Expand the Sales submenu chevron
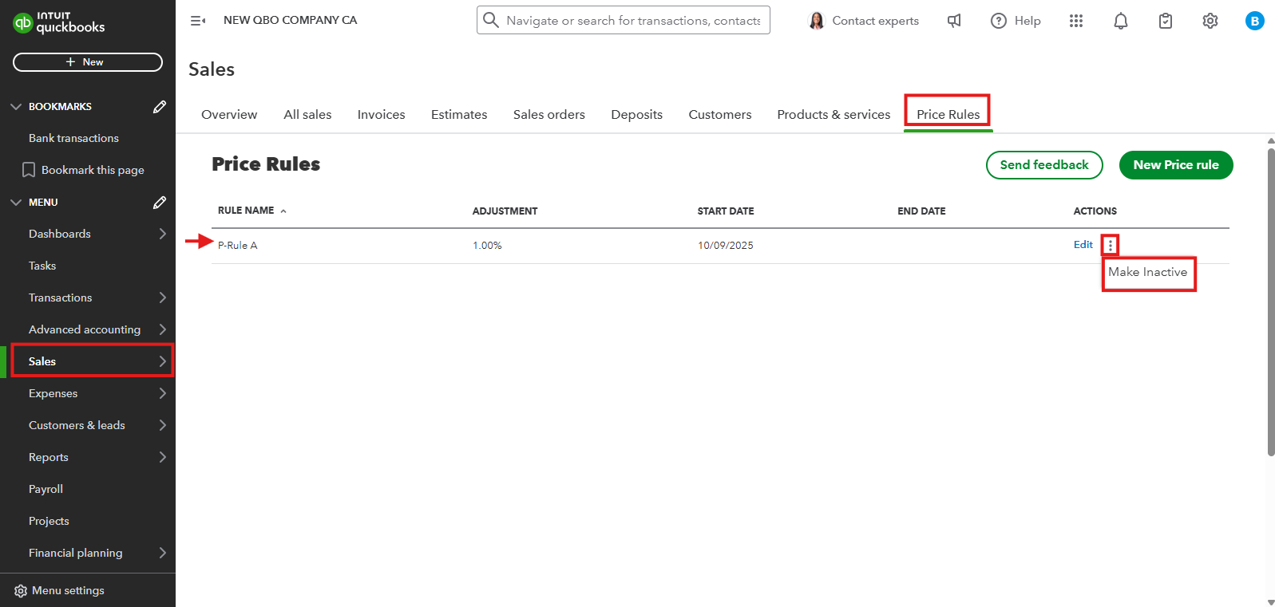The height and width of the screenshot is (607, 1275). (x=163, y=361)
